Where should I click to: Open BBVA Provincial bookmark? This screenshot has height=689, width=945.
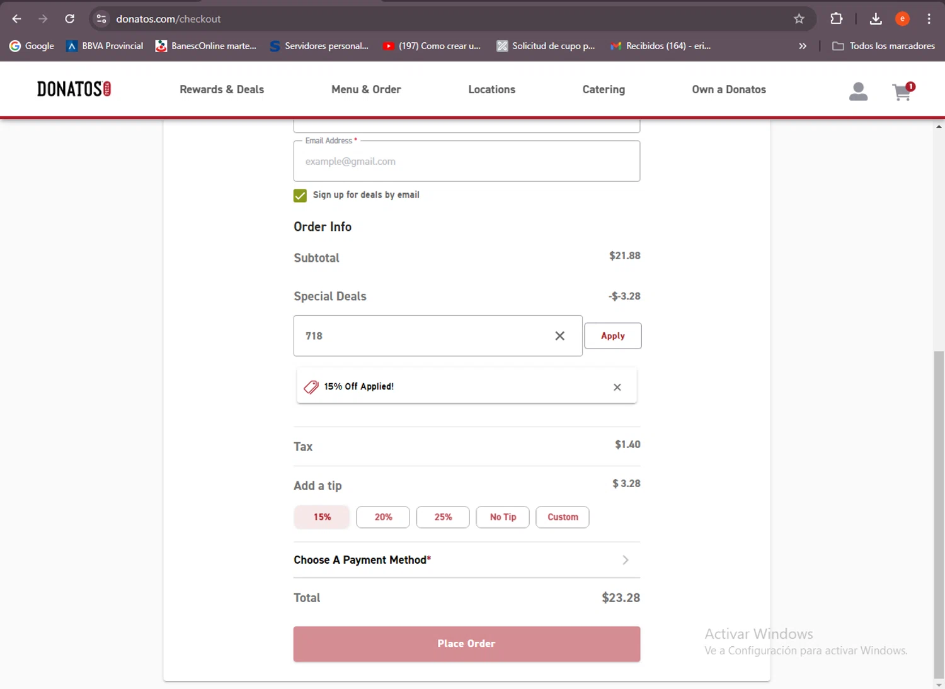[105, 46]
